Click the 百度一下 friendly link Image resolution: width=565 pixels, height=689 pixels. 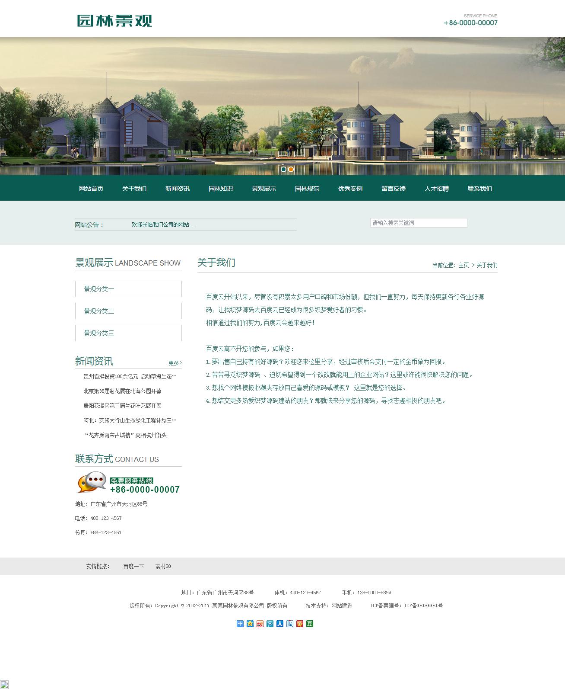133,566
